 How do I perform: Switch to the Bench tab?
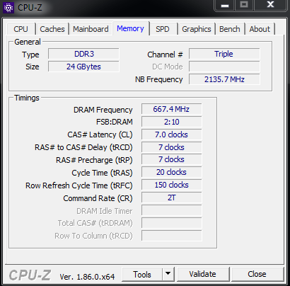coord(230,29)
